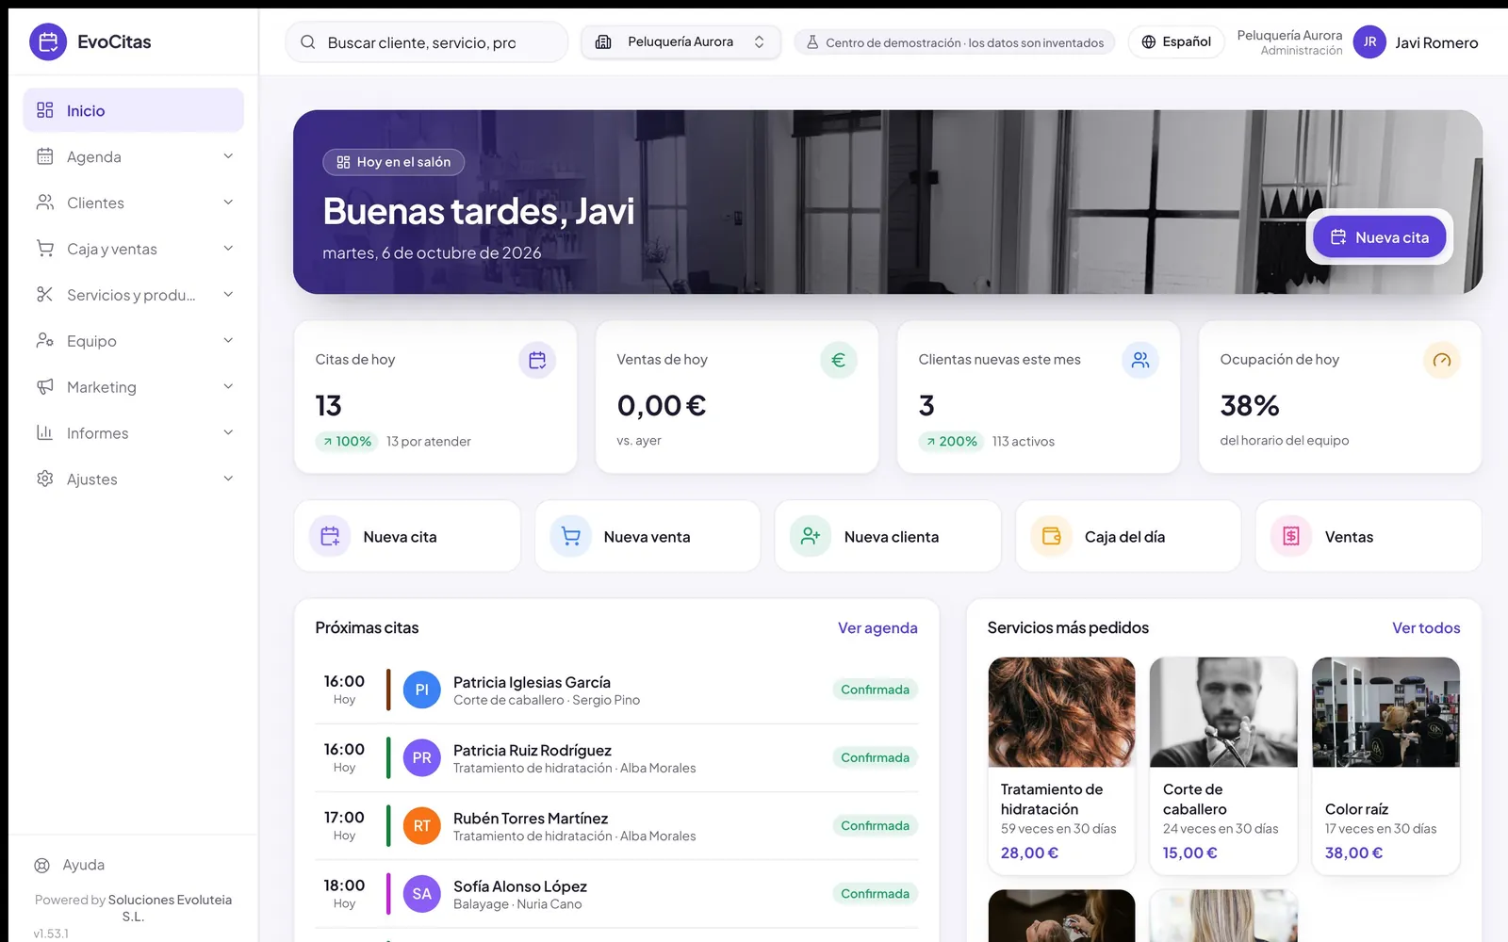Click the gauge icon on Ocupación de hoy card
The image size is (1508, 942).
click(x=1442, y=360)
